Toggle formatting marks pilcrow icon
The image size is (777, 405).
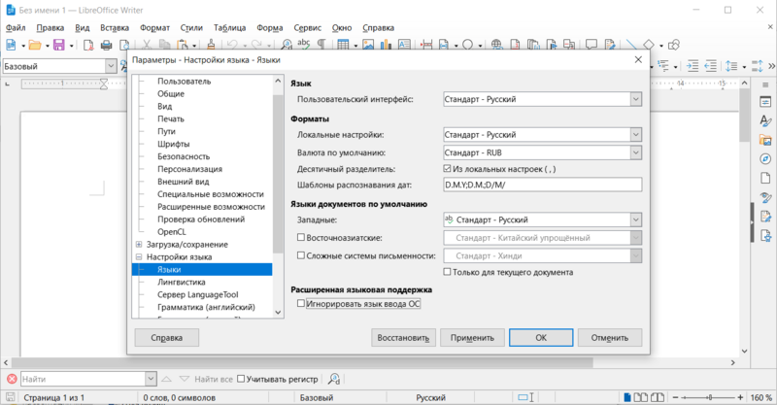click(x=321, y=45)
